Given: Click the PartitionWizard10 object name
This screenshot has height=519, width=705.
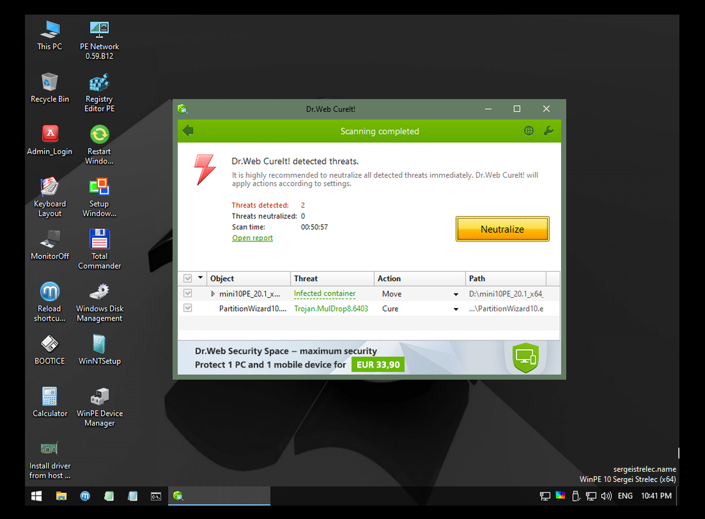Looking at the screenshot, I should point(253,309).
